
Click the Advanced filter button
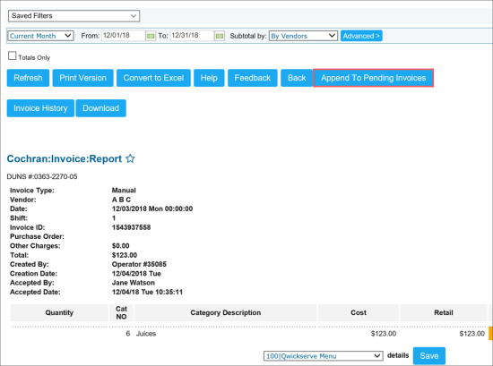(x=361, y=36)
